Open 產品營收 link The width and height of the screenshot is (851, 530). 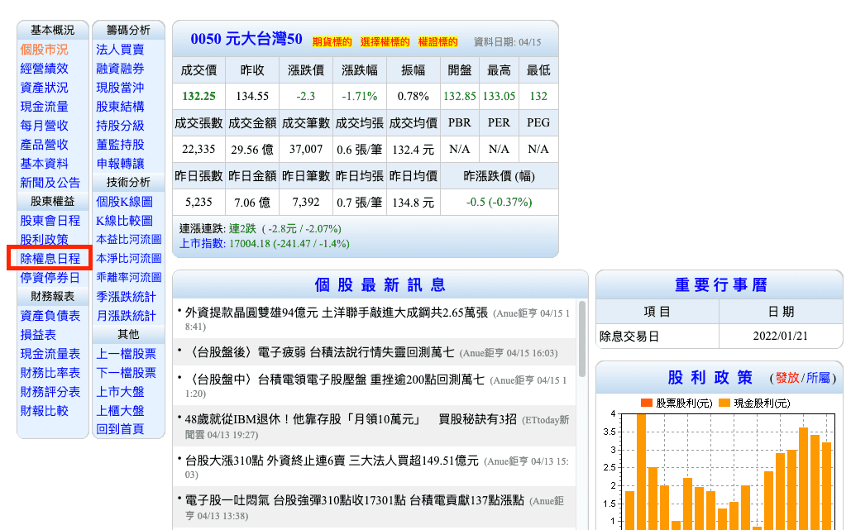click(x=44, y=145)
